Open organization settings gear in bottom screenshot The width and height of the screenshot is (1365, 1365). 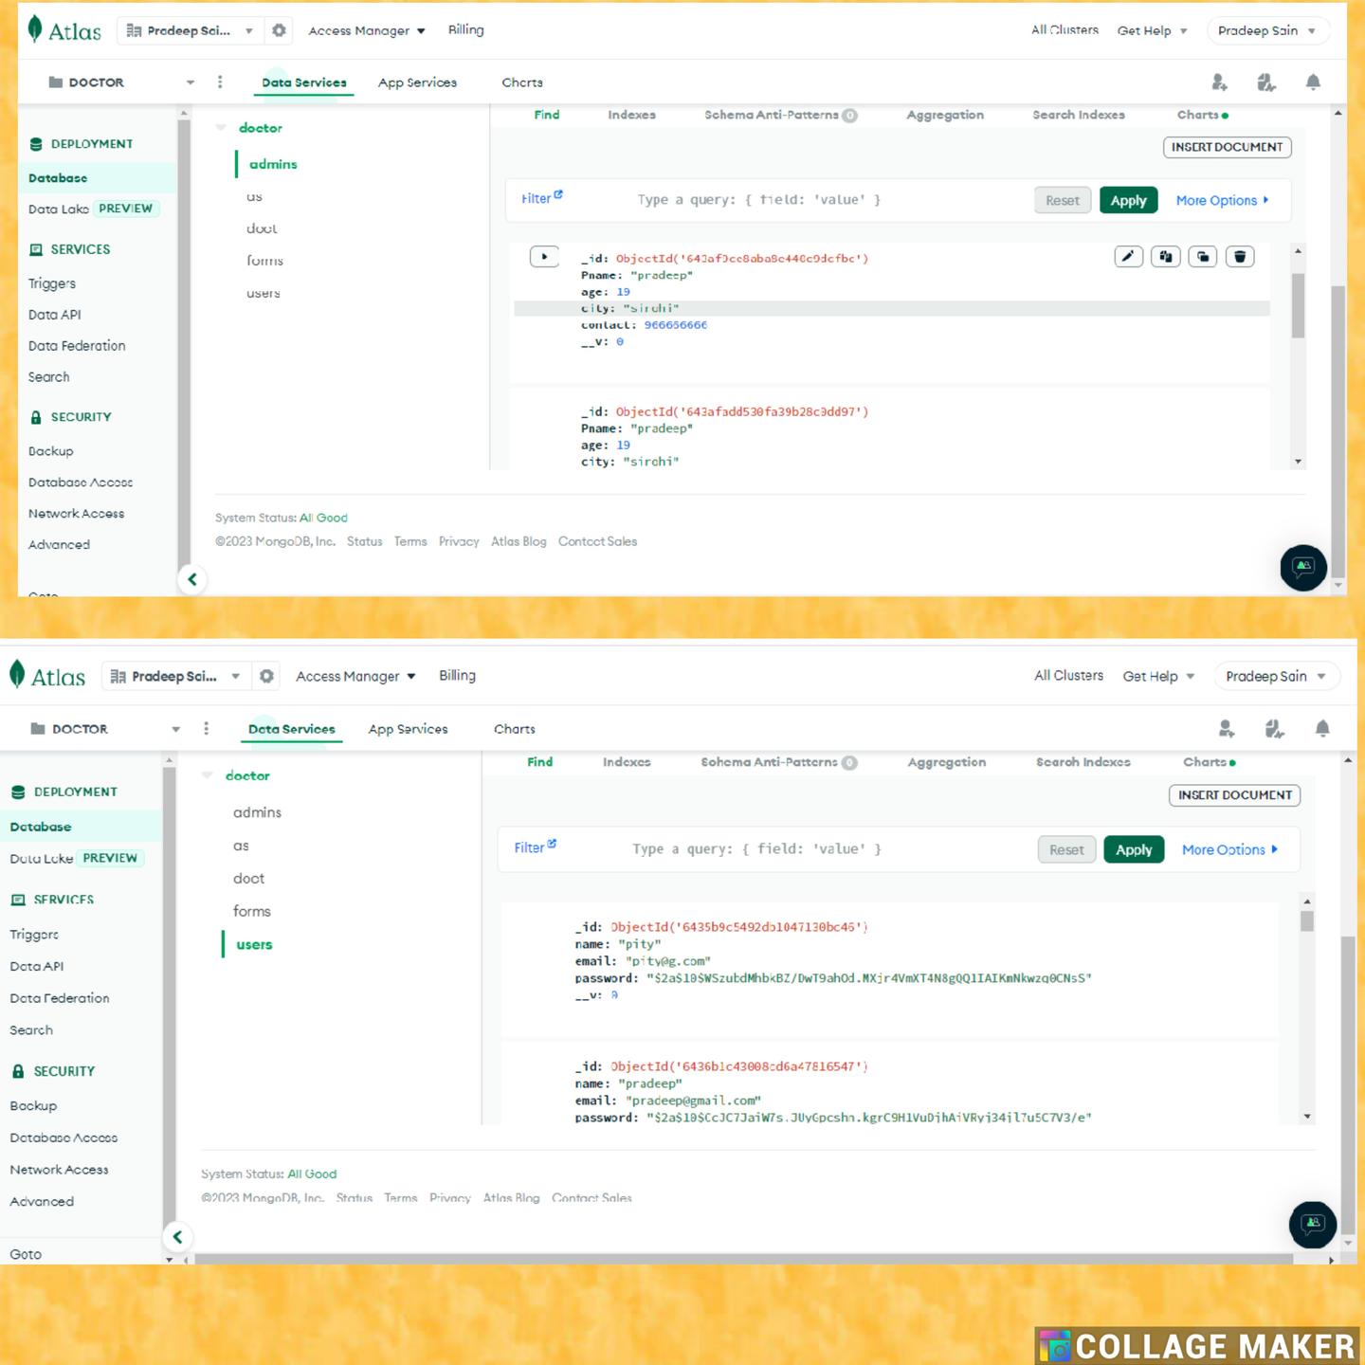tap(266, 676)
